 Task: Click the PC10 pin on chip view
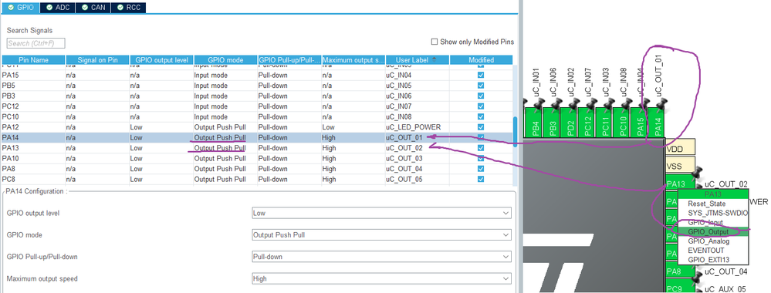pos(621,123)
